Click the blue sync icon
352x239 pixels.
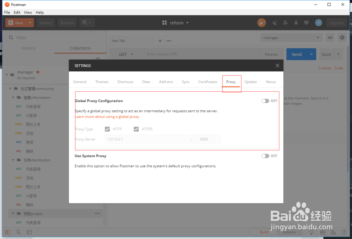click(318, 22)
